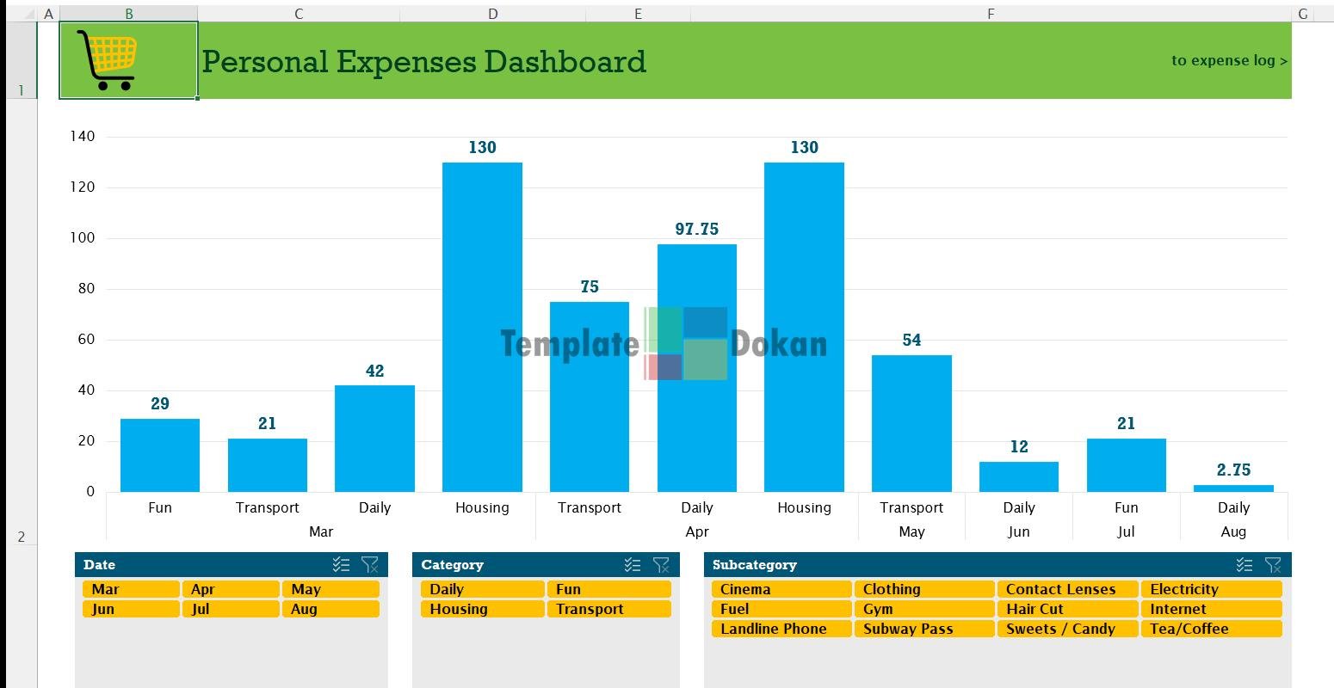The width and height of the screenshot is (1334, 688).
Task: Click the April Daily 97.75 bar
Action: pos(696,368)
